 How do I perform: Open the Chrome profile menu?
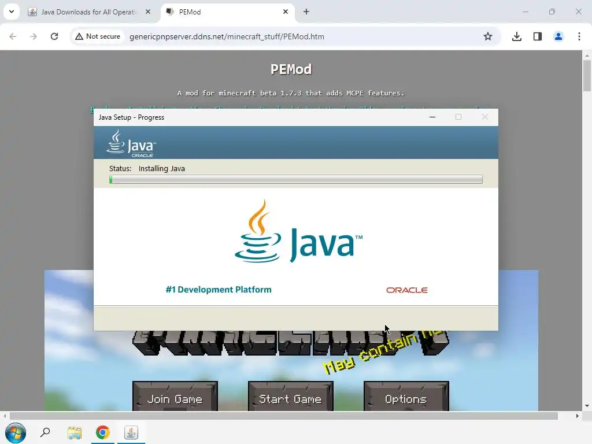tap(558, 36)
